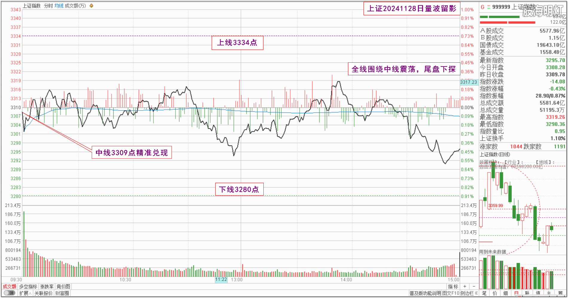Image resolution: width=568 pixels, height=298 pixels.
Task: Click the red G icon beside 999999
Action: tap(483, 7)
